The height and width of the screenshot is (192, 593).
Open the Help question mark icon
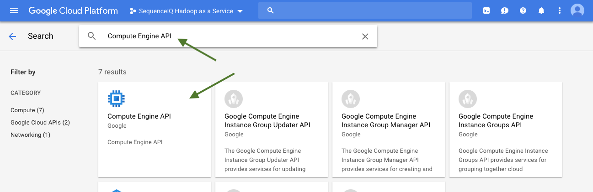(523, 10)
